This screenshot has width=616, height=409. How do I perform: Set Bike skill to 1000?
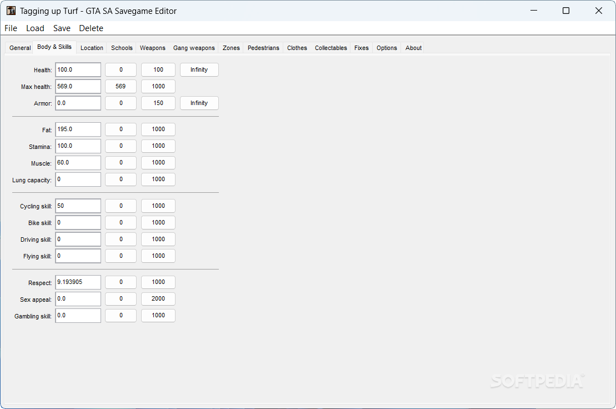coord(158,223)
